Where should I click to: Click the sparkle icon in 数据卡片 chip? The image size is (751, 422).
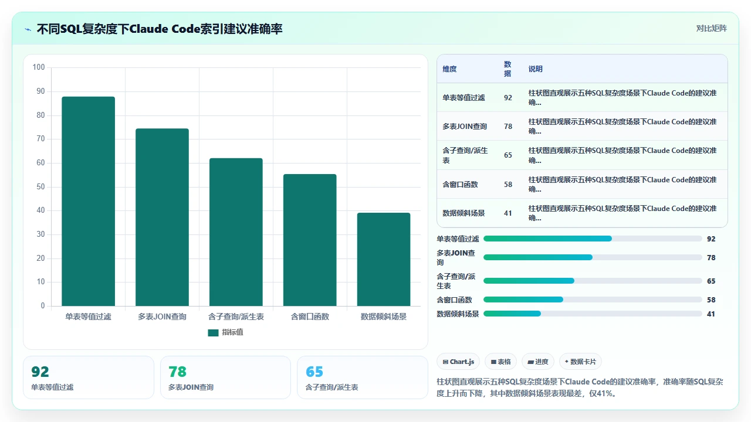[567, 362]
